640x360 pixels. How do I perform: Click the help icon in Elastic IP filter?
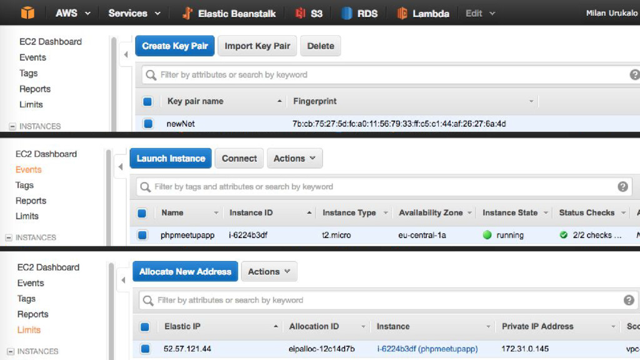pyautogui.click(x=629, y=300)
